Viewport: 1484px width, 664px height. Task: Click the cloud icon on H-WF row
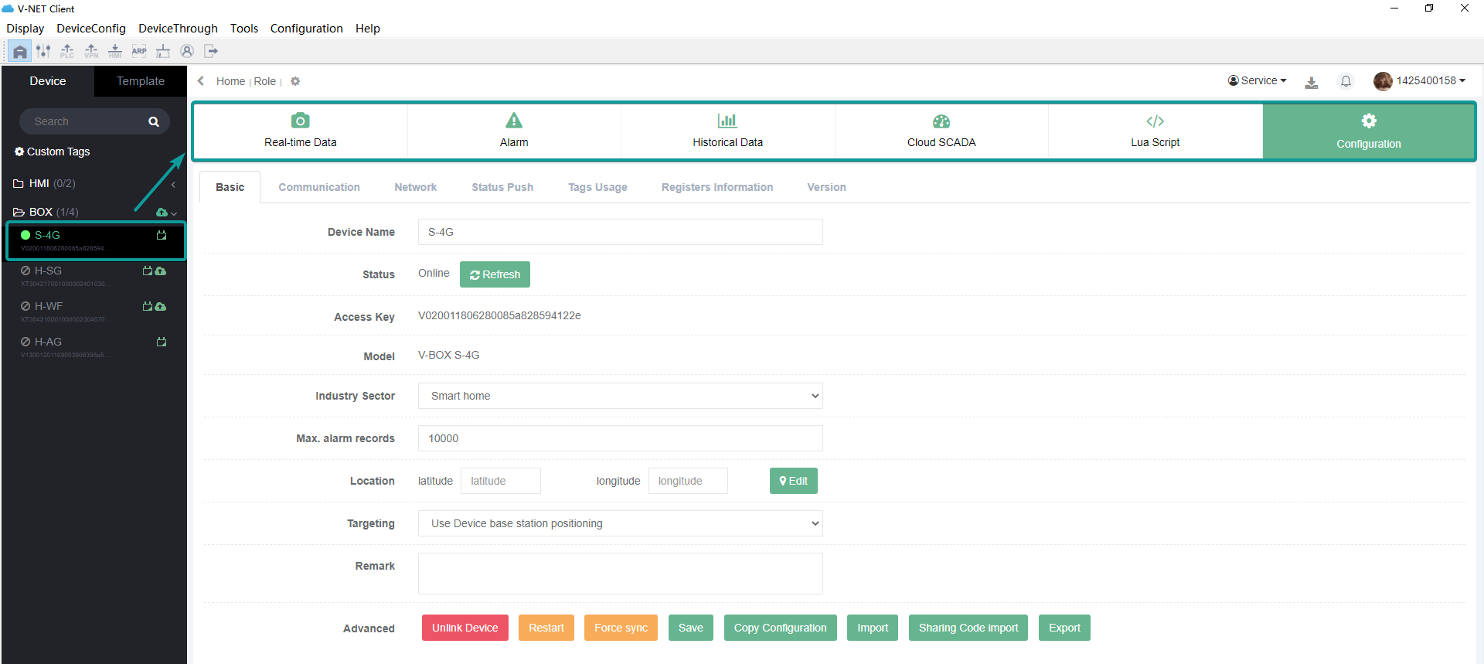pyautogui.click(x=161, y=306)
